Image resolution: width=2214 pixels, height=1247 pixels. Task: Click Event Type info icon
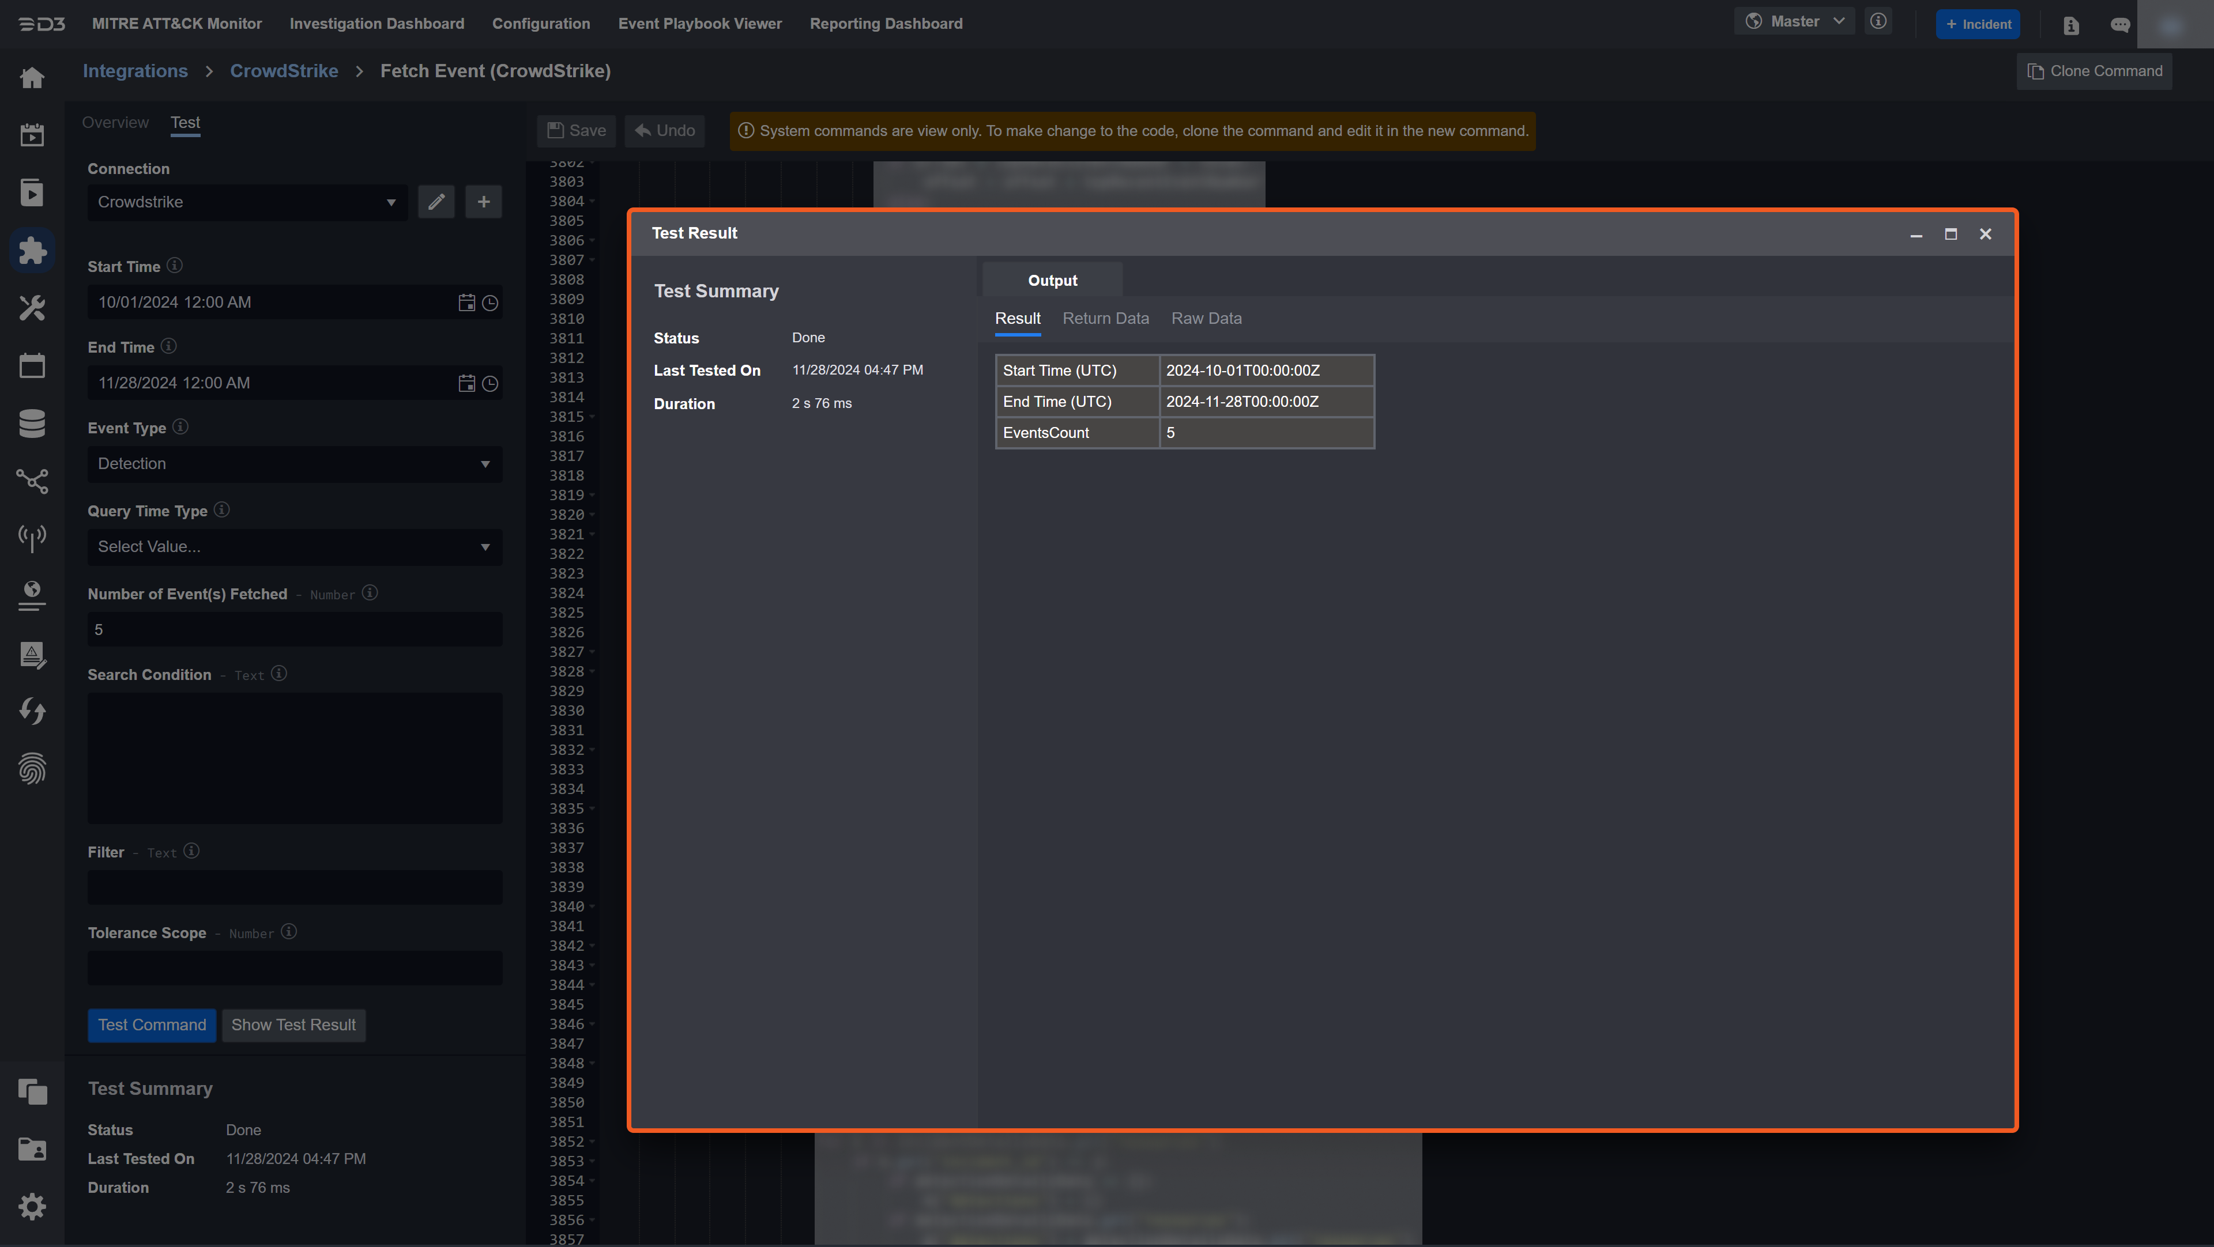tap(180, 427)
